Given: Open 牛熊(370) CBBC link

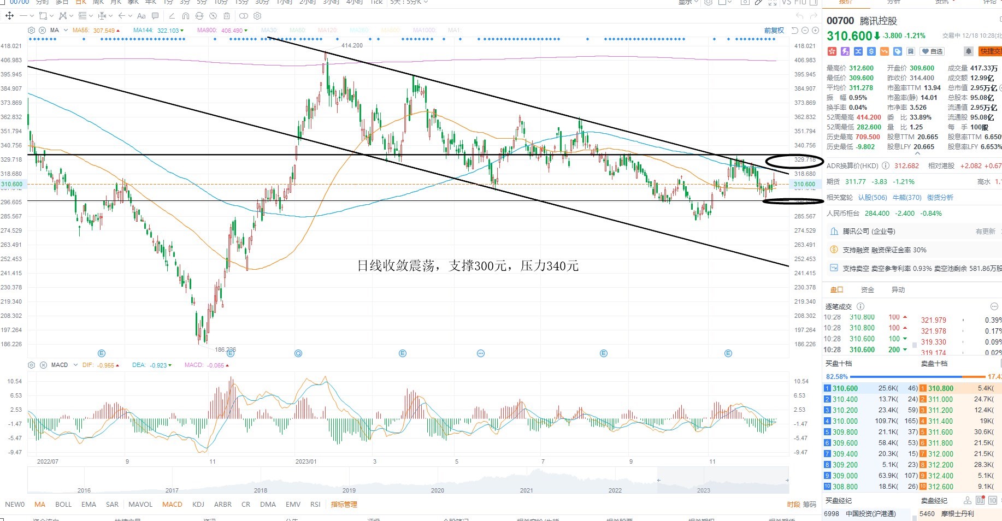Looking at the screenshot, I should tap(906, 198).
